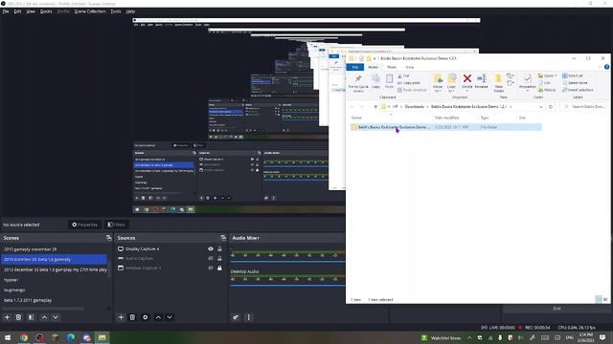Click the Copy path button in Explorer
Viewport: 613px width, 344px height.
pos(409,83)
